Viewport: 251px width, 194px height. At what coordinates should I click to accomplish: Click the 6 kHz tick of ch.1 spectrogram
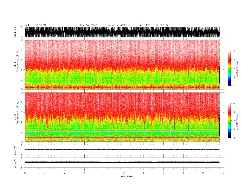(22, 60)
